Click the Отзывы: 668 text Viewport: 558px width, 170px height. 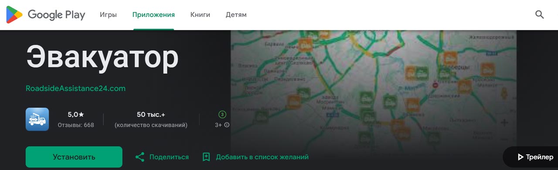pos(76,125)
